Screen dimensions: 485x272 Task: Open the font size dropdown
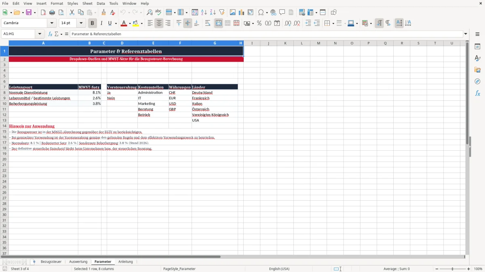coord(81,23)
